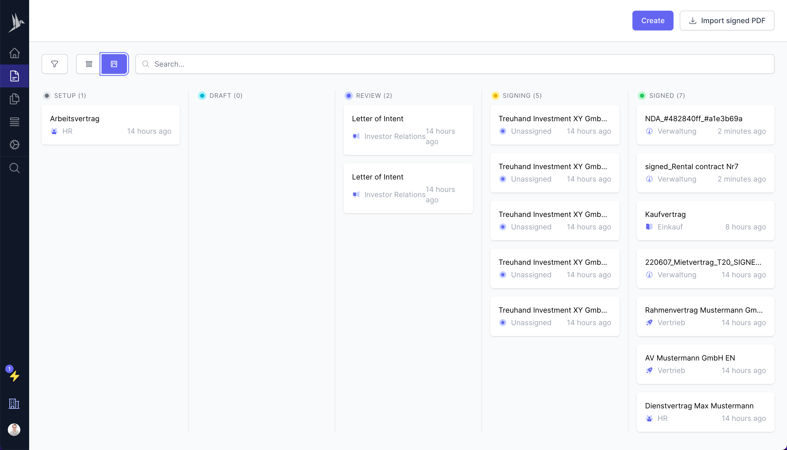Screen dimensions: 787x450
Task: Open the organization building icon in sidebar
Action: click(x=14, y=404)
